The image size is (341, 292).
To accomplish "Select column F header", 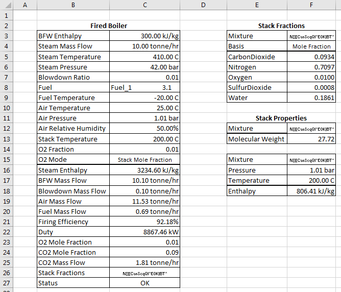I will click(311, 5).
